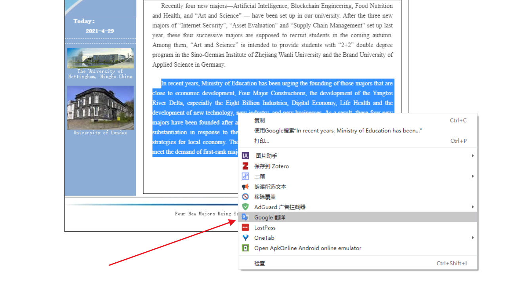This screenshot has height=300, width=511.
Task: Click the University of Dundee caption link
Action: click(x=100, y=133)
